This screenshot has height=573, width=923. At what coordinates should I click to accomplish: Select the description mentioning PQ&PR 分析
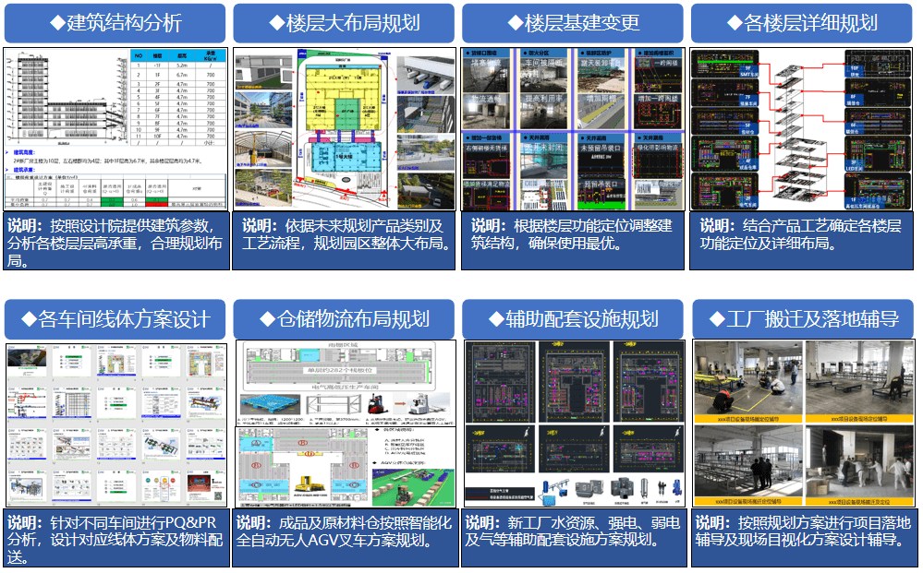click(x=115, y=539)
